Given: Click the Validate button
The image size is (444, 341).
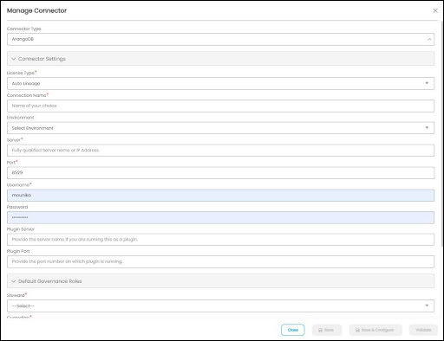Looking at the screenshot, I should [x=423, y=330].
